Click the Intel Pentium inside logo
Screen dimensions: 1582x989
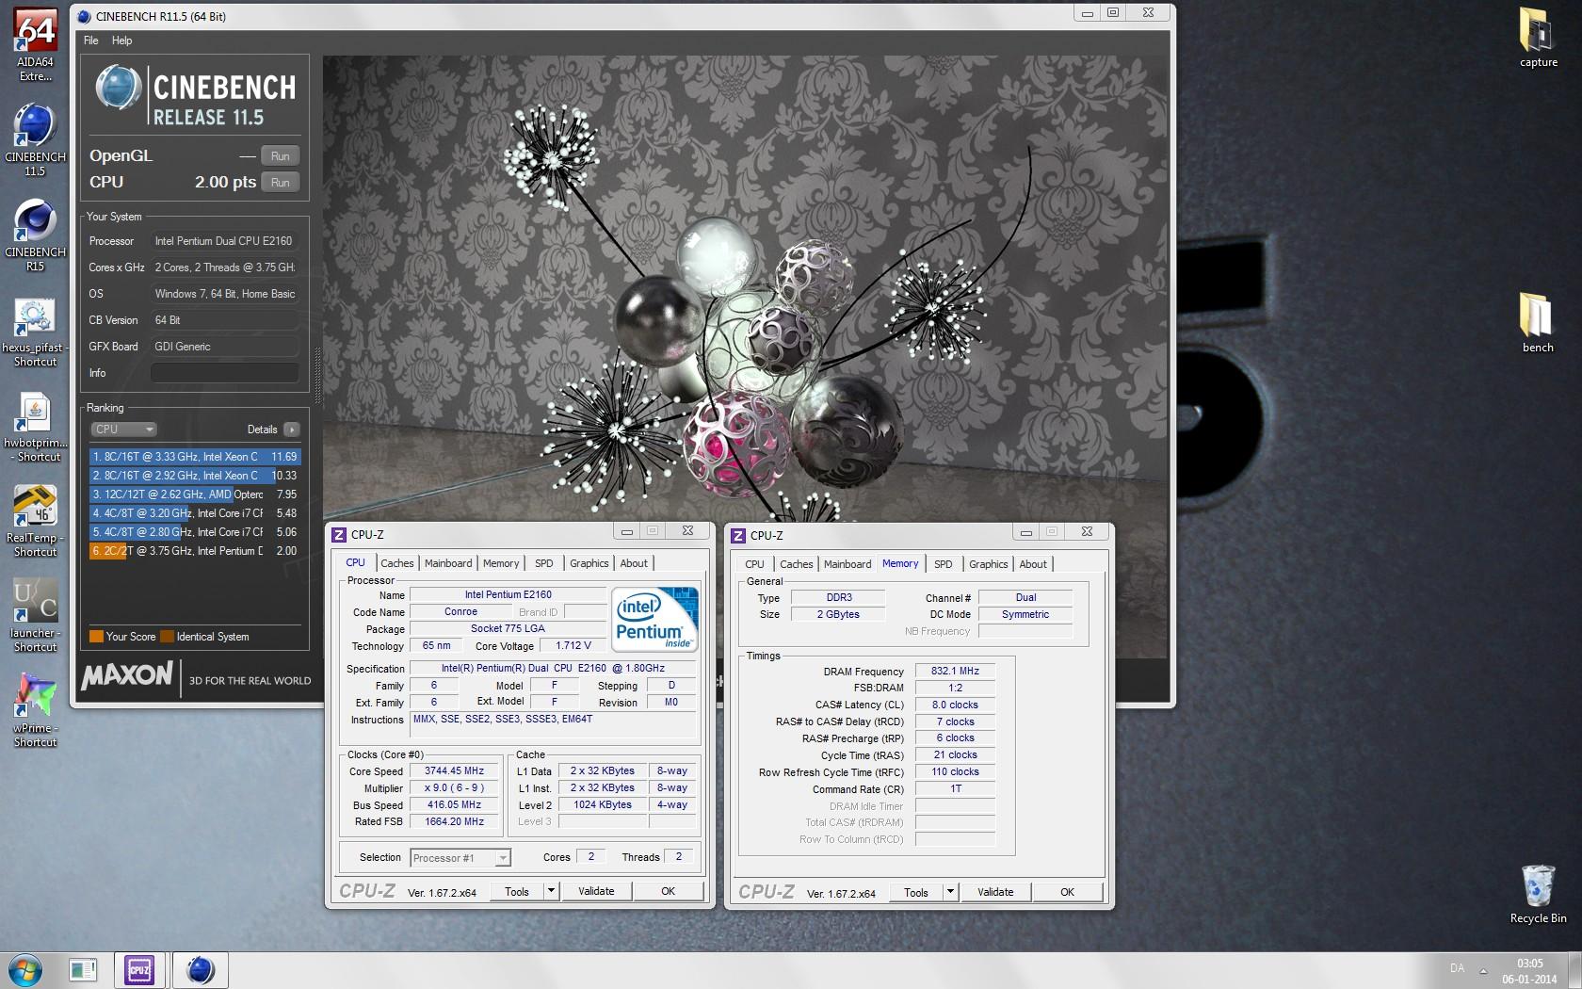tap(655, 618)
